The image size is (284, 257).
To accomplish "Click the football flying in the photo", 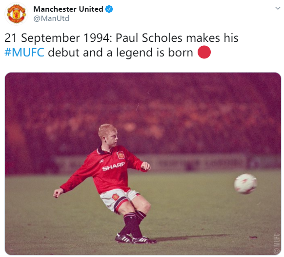I will (x=245, y=184).
